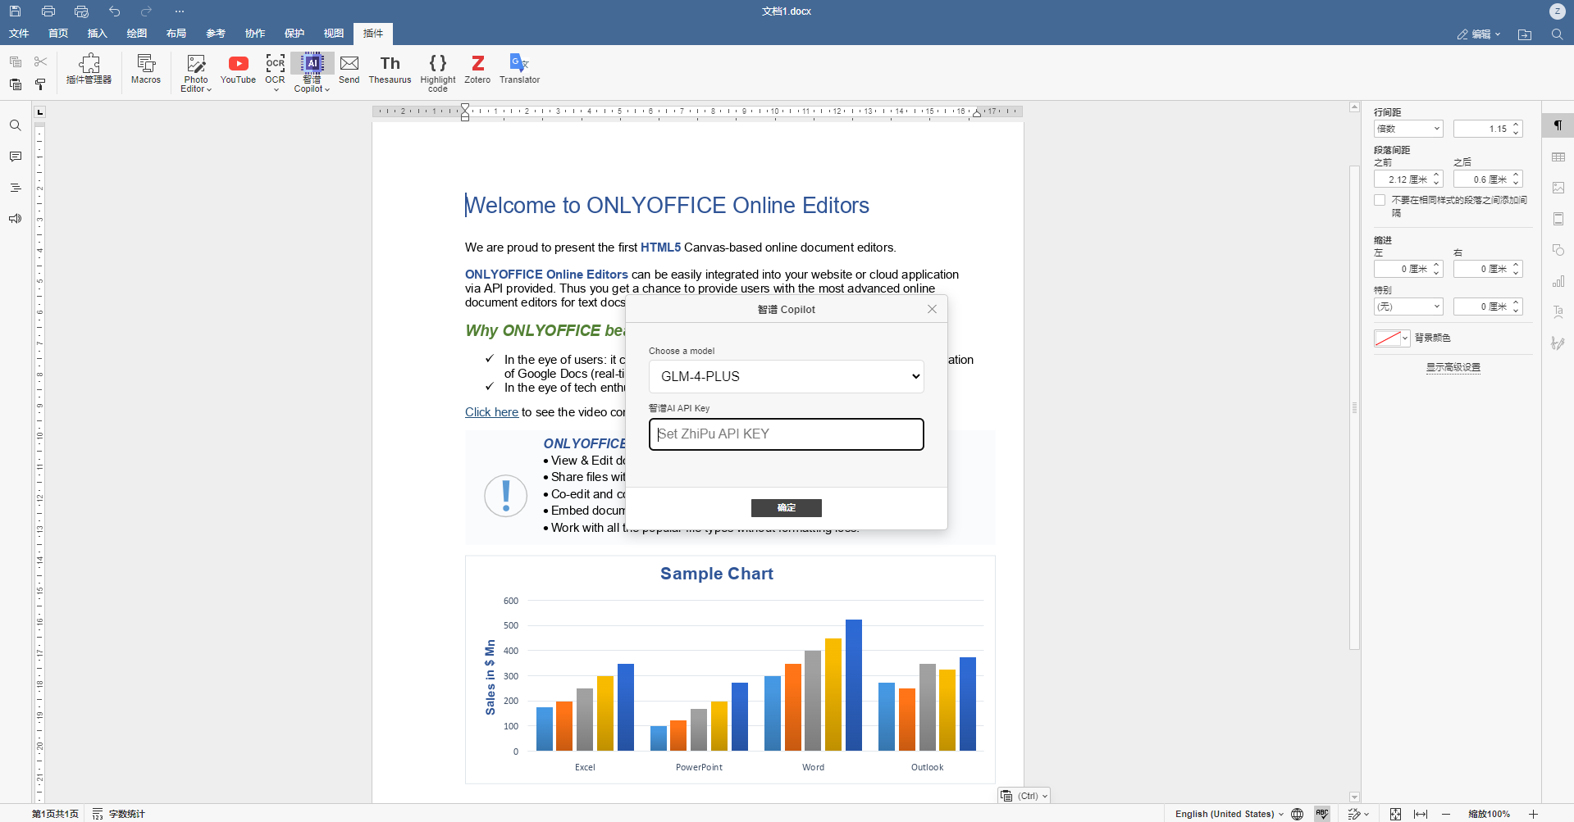
Task: Switch to the 协作 tab
Action: pyautogui.click(x=255, y=34)
